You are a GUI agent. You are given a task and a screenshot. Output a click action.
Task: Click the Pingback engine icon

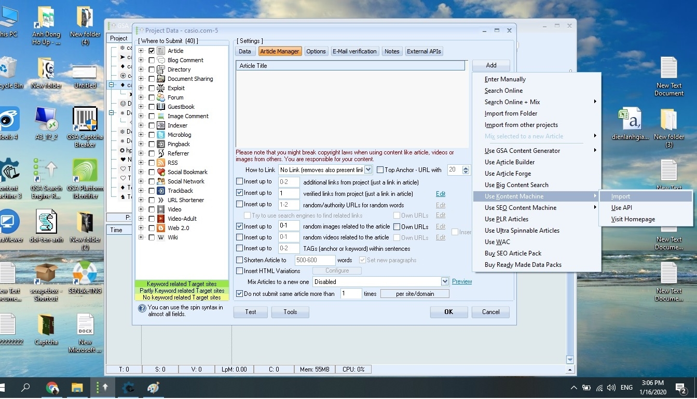point(161,144)
